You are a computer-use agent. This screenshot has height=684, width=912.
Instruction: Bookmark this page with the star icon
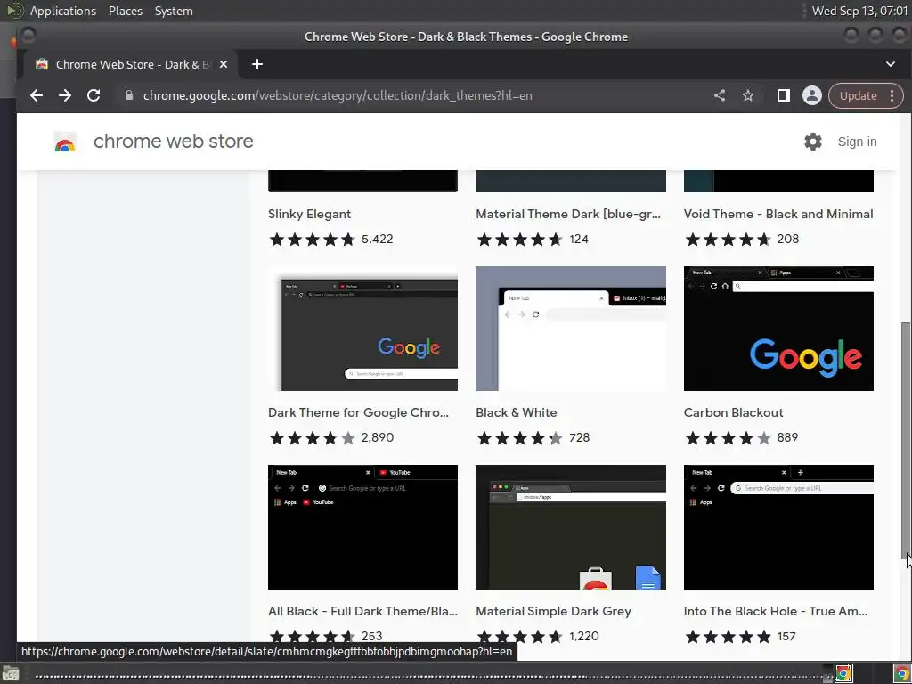point(748,95)
